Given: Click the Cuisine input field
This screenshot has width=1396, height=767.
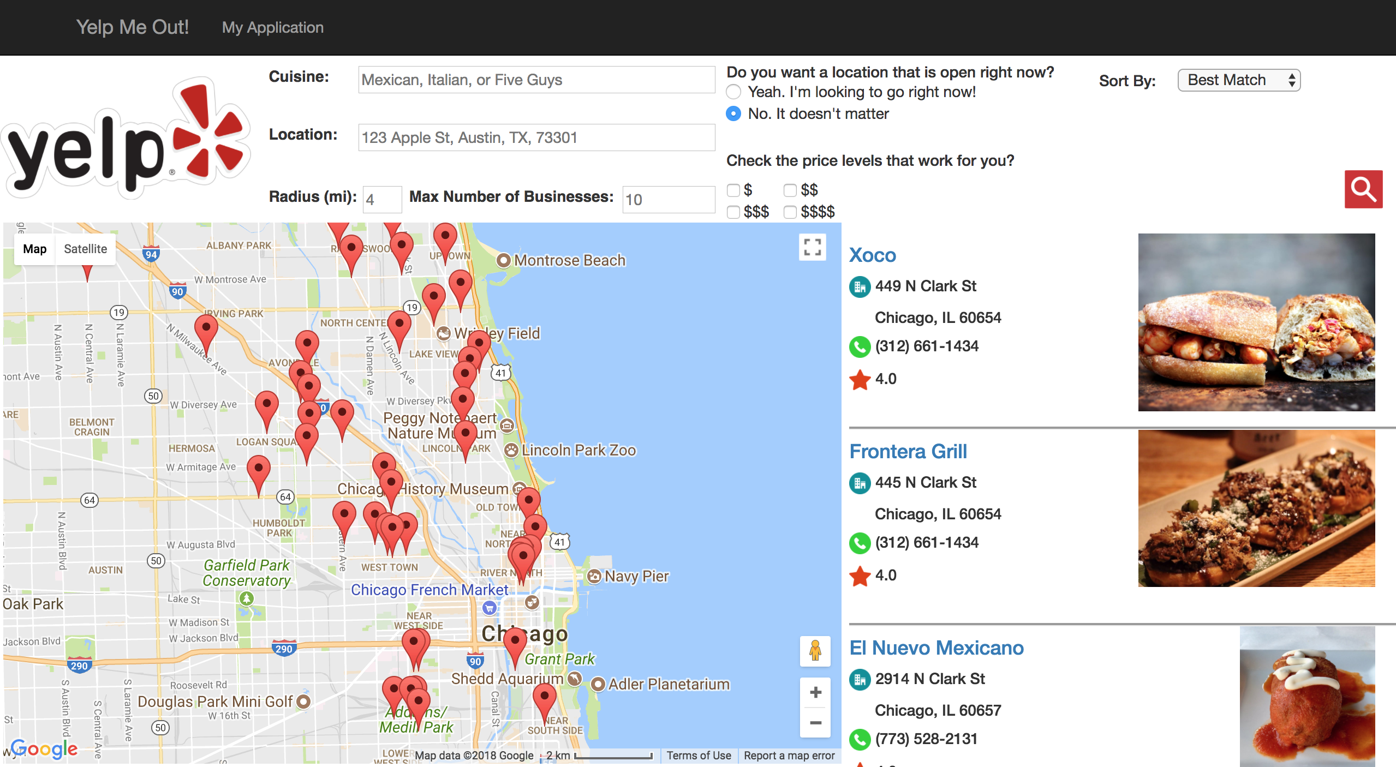Looking at the screenshot, I should click(x=536, y=80).
